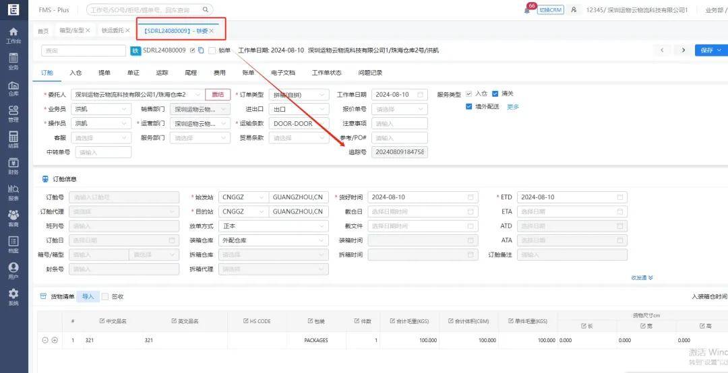Toggle the 清关 service type checkbox
Image resolution: width=728 pixels, height=373 pixels.
coord(495,94)
